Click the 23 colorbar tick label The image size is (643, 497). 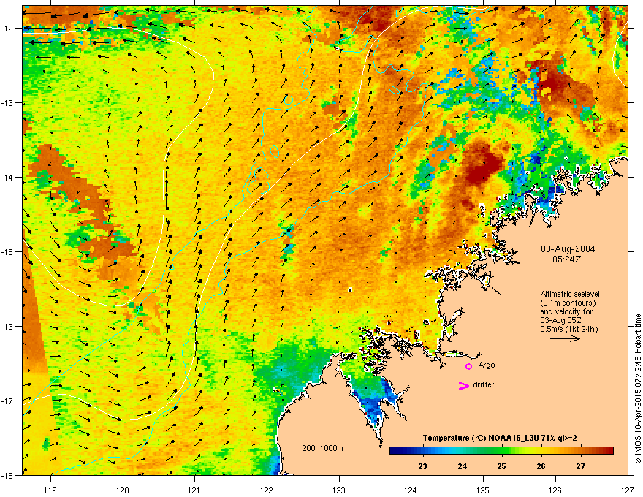pyautogui.click(x=422, y=466)
